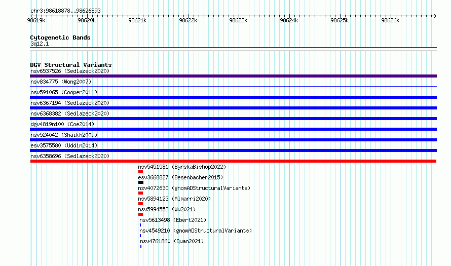The height and width of the screenshot is (266, 451).
Task: Select the blue bar under esv3575580
Action: tap(233, 150)
